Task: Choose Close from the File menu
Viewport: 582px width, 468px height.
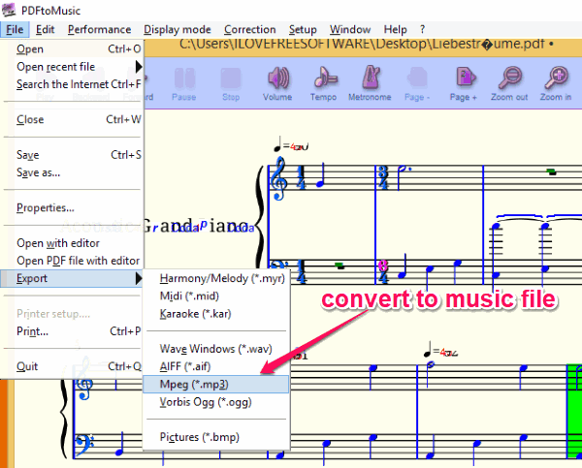Action: pyautogui.click(x=73, y=119)
